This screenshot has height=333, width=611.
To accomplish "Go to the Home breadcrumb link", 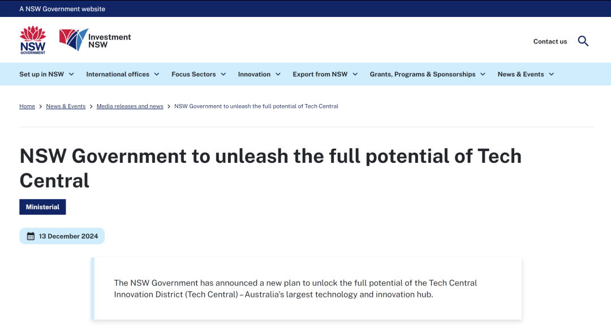I will [27, 106].
